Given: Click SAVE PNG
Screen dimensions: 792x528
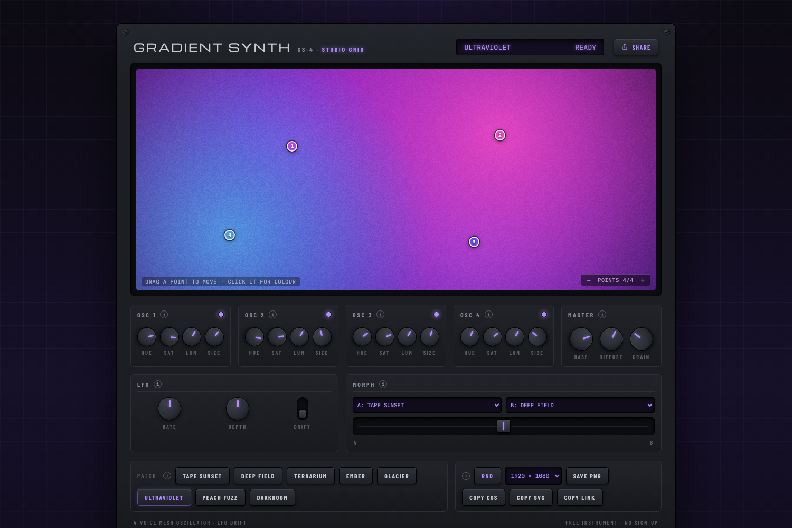Looking at the screenshot, I should (x=587, y=476).
